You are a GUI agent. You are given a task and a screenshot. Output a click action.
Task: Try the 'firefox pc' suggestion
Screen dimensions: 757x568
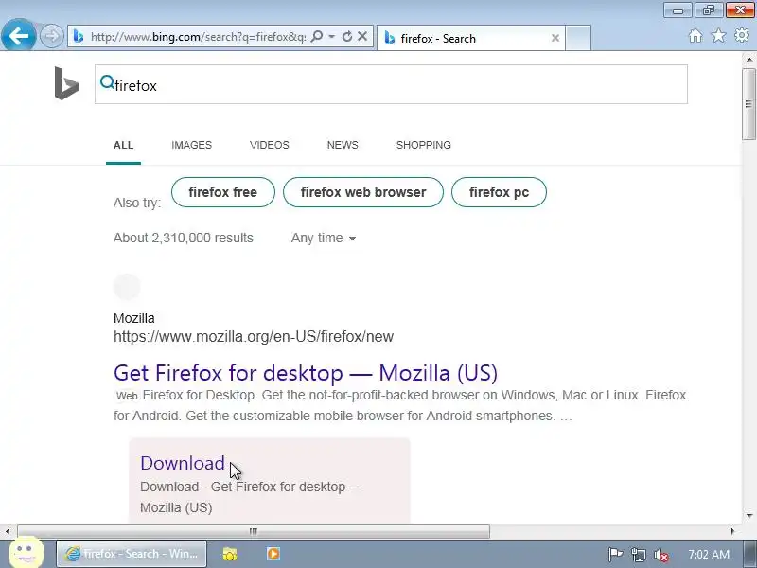(499, 192)
